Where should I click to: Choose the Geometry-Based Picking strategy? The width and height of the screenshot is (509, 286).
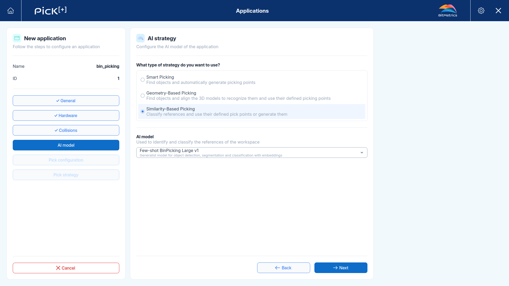pos(143,96)
